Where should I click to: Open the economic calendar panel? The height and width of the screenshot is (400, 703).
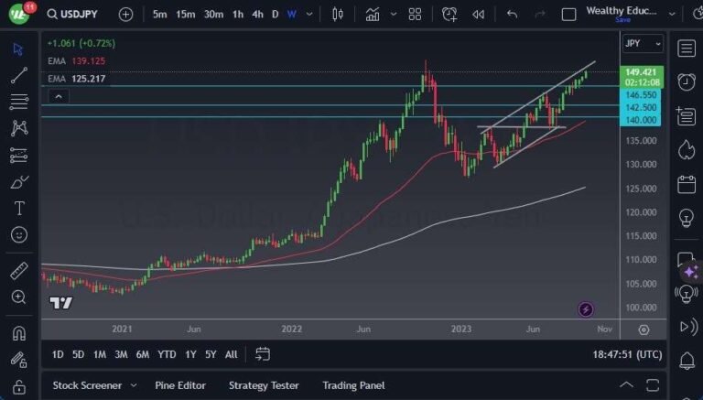686,184
